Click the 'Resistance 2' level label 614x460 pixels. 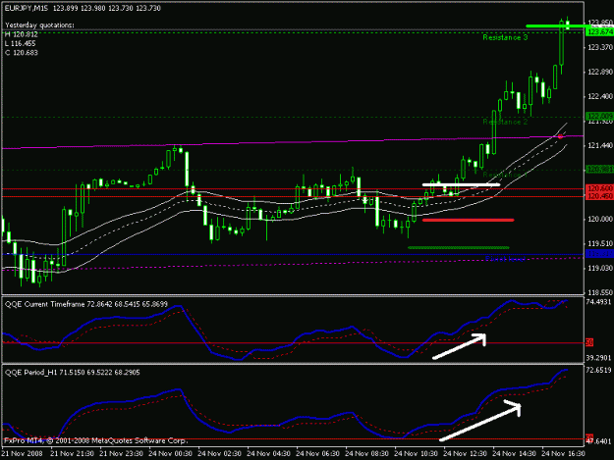[x=505, y=122]
